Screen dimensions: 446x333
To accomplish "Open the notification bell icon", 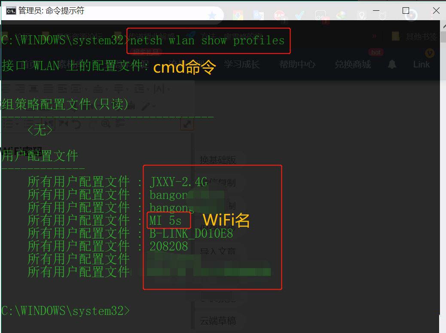I will (392, 64).
